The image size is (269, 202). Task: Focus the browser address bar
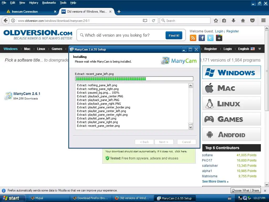point(79,21)
